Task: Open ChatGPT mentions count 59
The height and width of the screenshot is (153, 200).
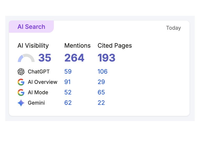Action: (68, 71)
